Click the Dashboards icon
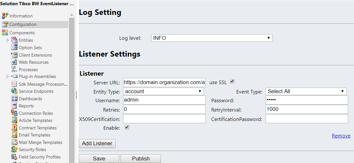Viewport: 354px width, 163px height. pos(14,99)
